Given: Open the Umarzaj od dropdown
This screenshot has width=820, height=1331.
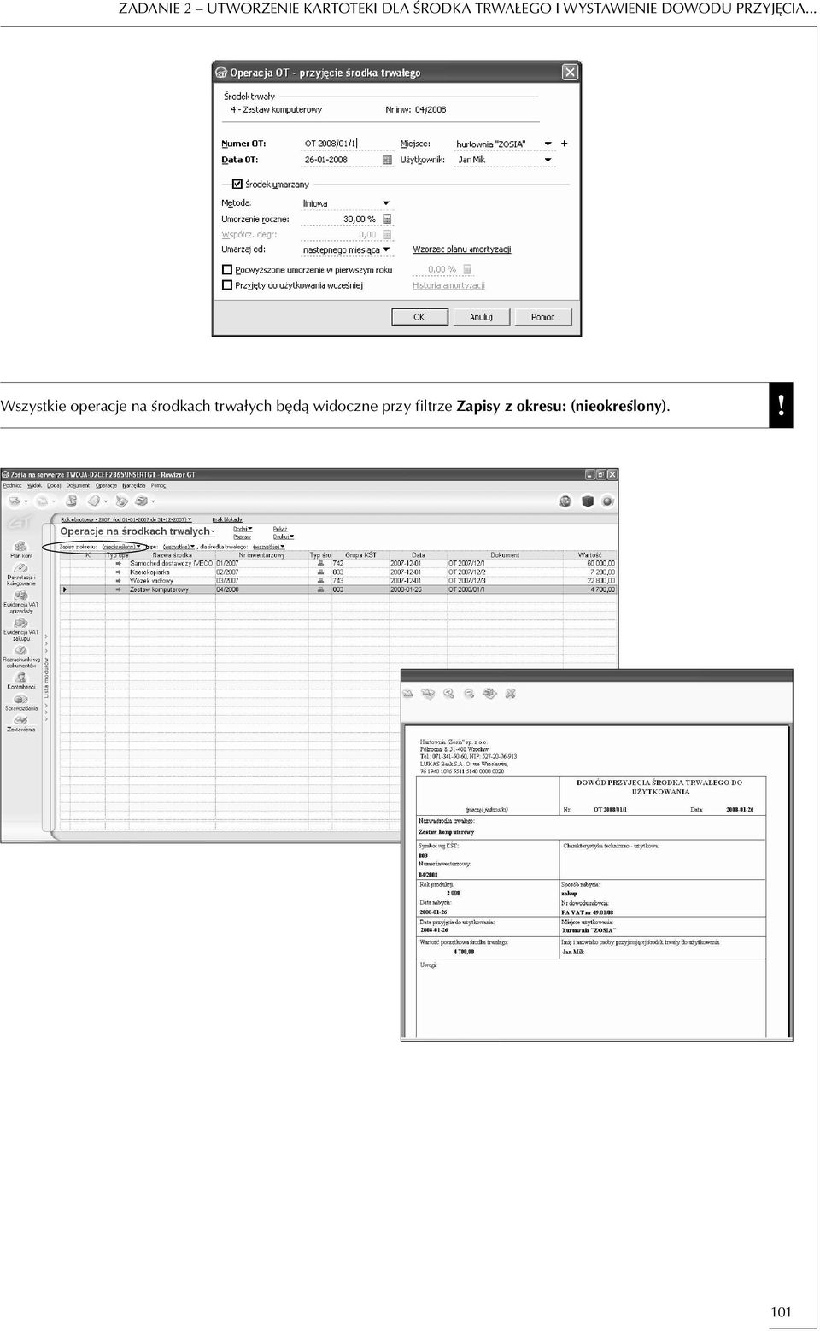Looking at the screenshot, I should click(386, 250).
